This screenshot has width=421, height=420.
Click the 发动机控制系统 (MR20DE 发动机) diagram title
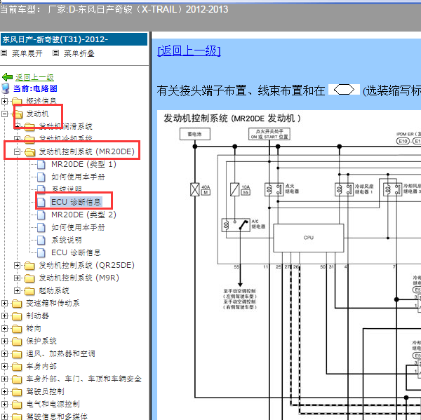click(x=232, y=118)
